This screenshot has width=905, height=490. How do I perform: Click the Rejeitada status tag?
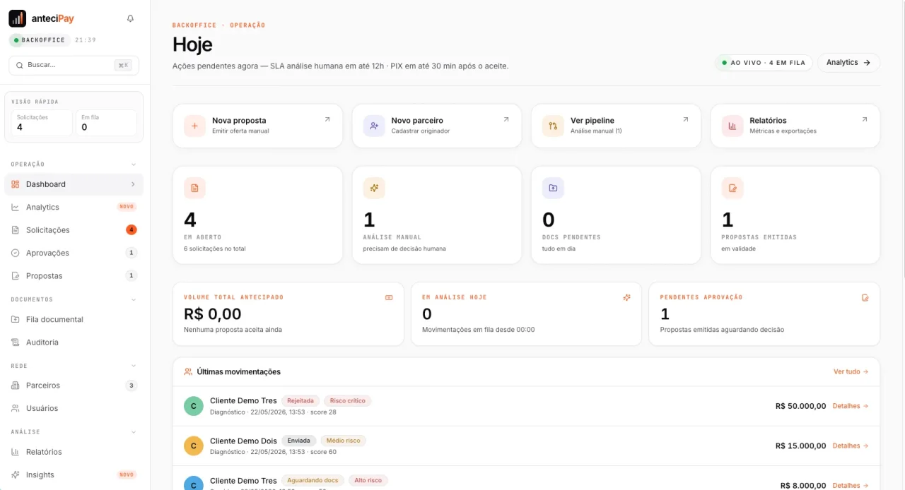(x=300, y=401)
